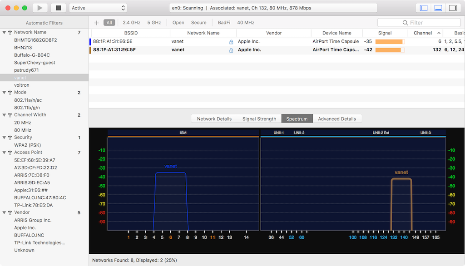465x266 pixels.
Task: Click lock icon on channel 132 vanet row
Action: pos(231,50)
